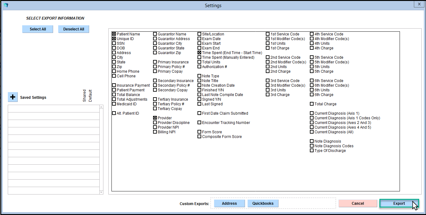
Task: Uncheck the Provider checkbox
Action: point(155,118)
